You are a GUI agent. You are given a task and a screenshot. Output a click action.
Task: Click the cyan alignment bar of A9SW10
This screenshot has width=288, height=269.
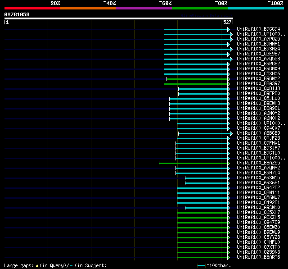click(207, 208)
